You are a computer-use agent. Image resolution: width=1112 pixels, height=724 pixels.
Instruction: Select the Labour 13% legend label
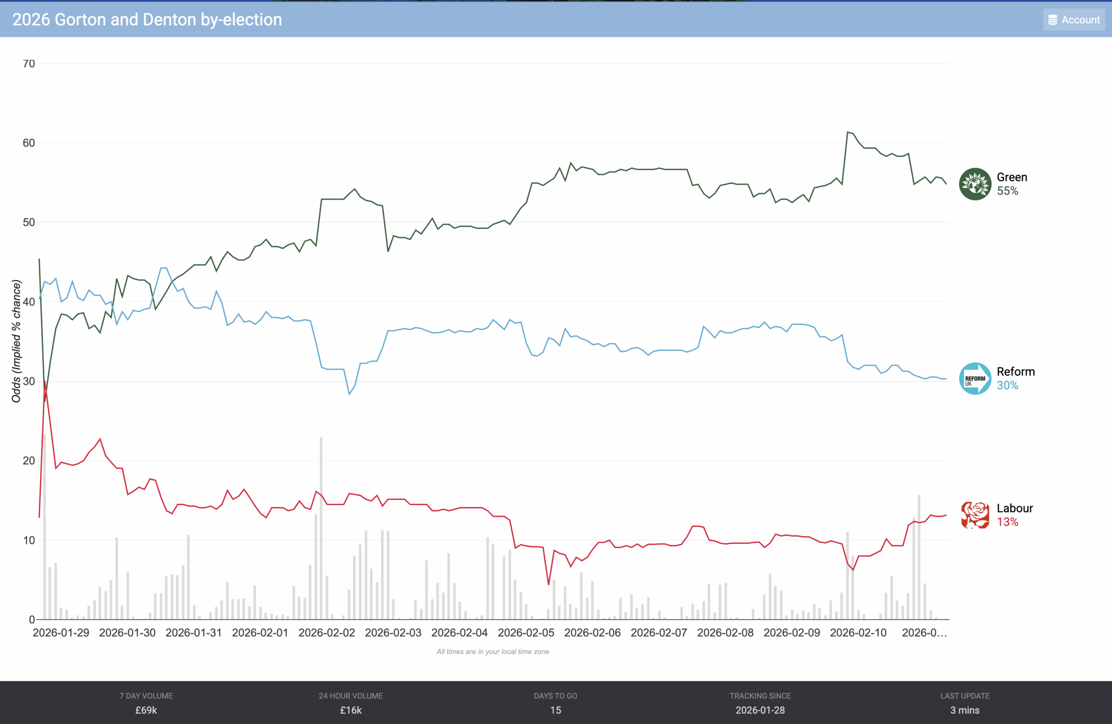(x=1014, y=515)
